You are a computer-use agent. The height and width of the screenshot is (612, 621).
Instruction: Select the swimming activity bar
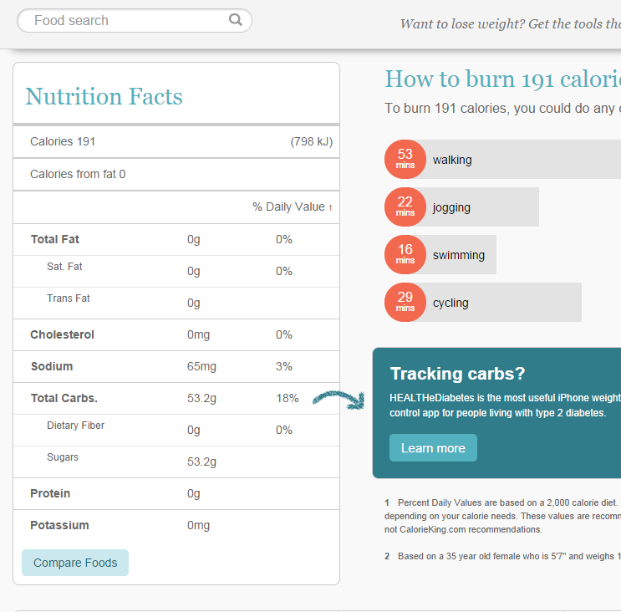[460, 255]
